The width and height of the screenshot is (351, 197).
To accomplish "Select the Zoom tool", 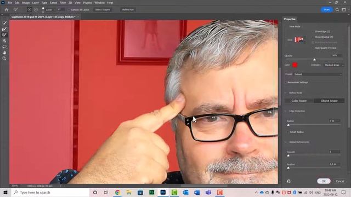I will tap(4, 59).
